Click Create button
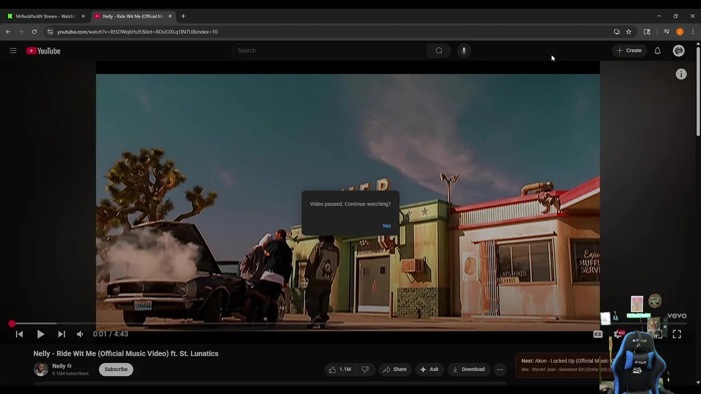Screen dimensions: 701x394 [x=629, y=50]
